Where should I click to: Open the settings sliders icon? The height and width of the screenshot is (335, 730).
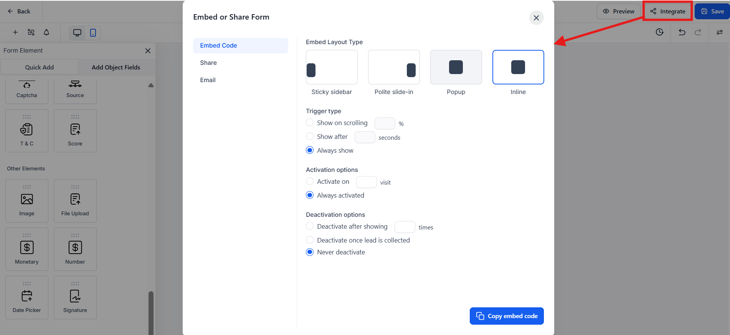[x=719, y=32]
